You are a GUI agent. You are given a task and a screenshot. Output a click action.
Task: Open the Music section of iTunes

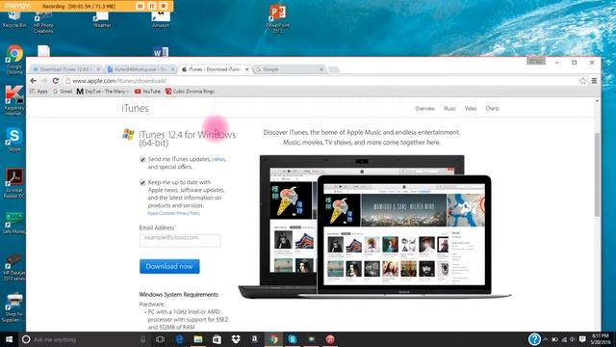(x=449, y=109)
